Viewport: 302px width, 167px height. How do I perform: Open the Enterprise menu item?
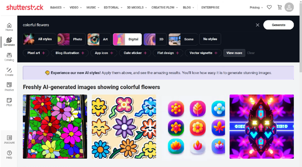[210, 8]
